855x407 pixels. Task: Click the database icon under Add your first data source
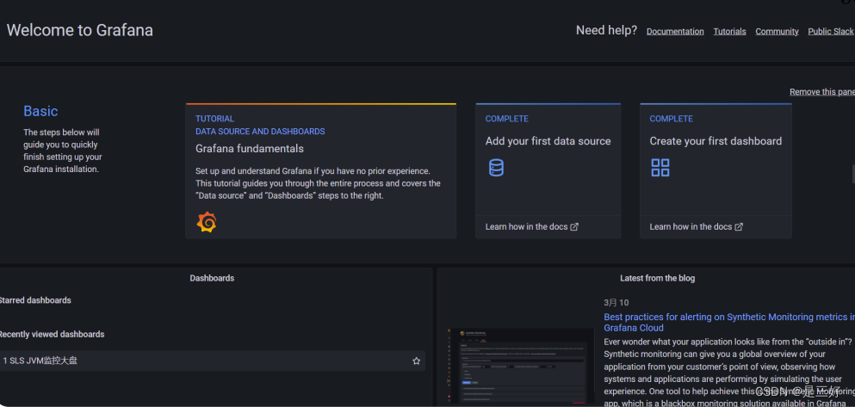[496, 167]
